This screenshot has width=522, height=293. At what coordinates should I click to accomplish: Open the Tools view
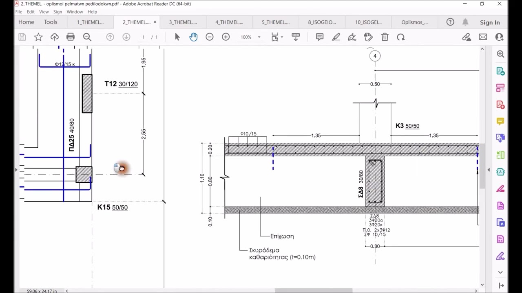(51, 22)
